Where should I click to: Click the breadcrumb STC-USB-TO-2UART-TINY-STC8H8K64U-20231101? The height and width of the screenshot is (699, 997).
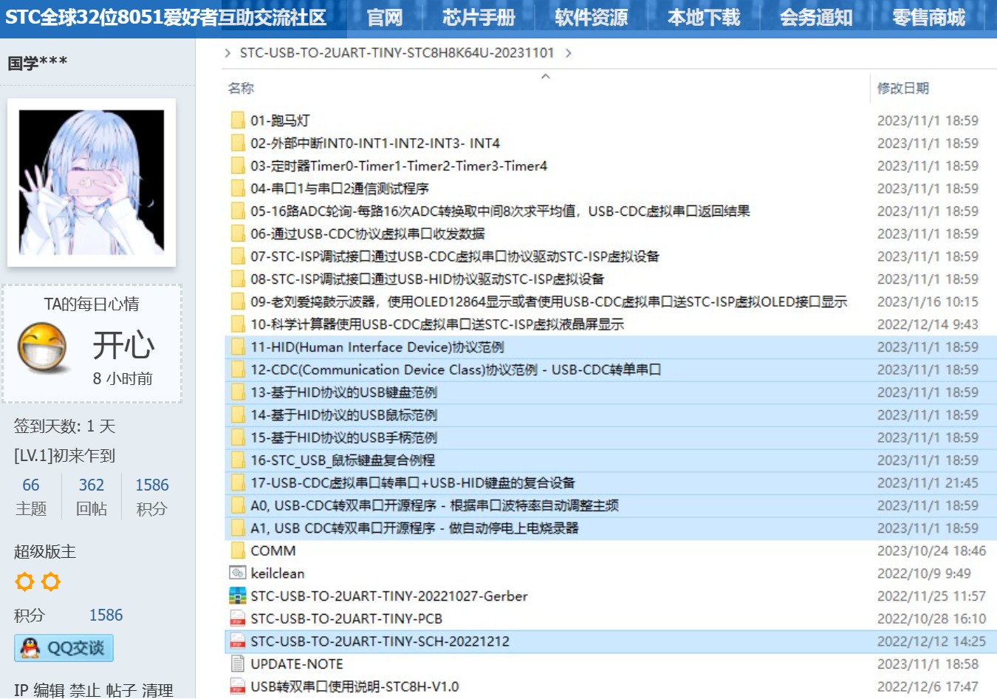coord(397,53)
